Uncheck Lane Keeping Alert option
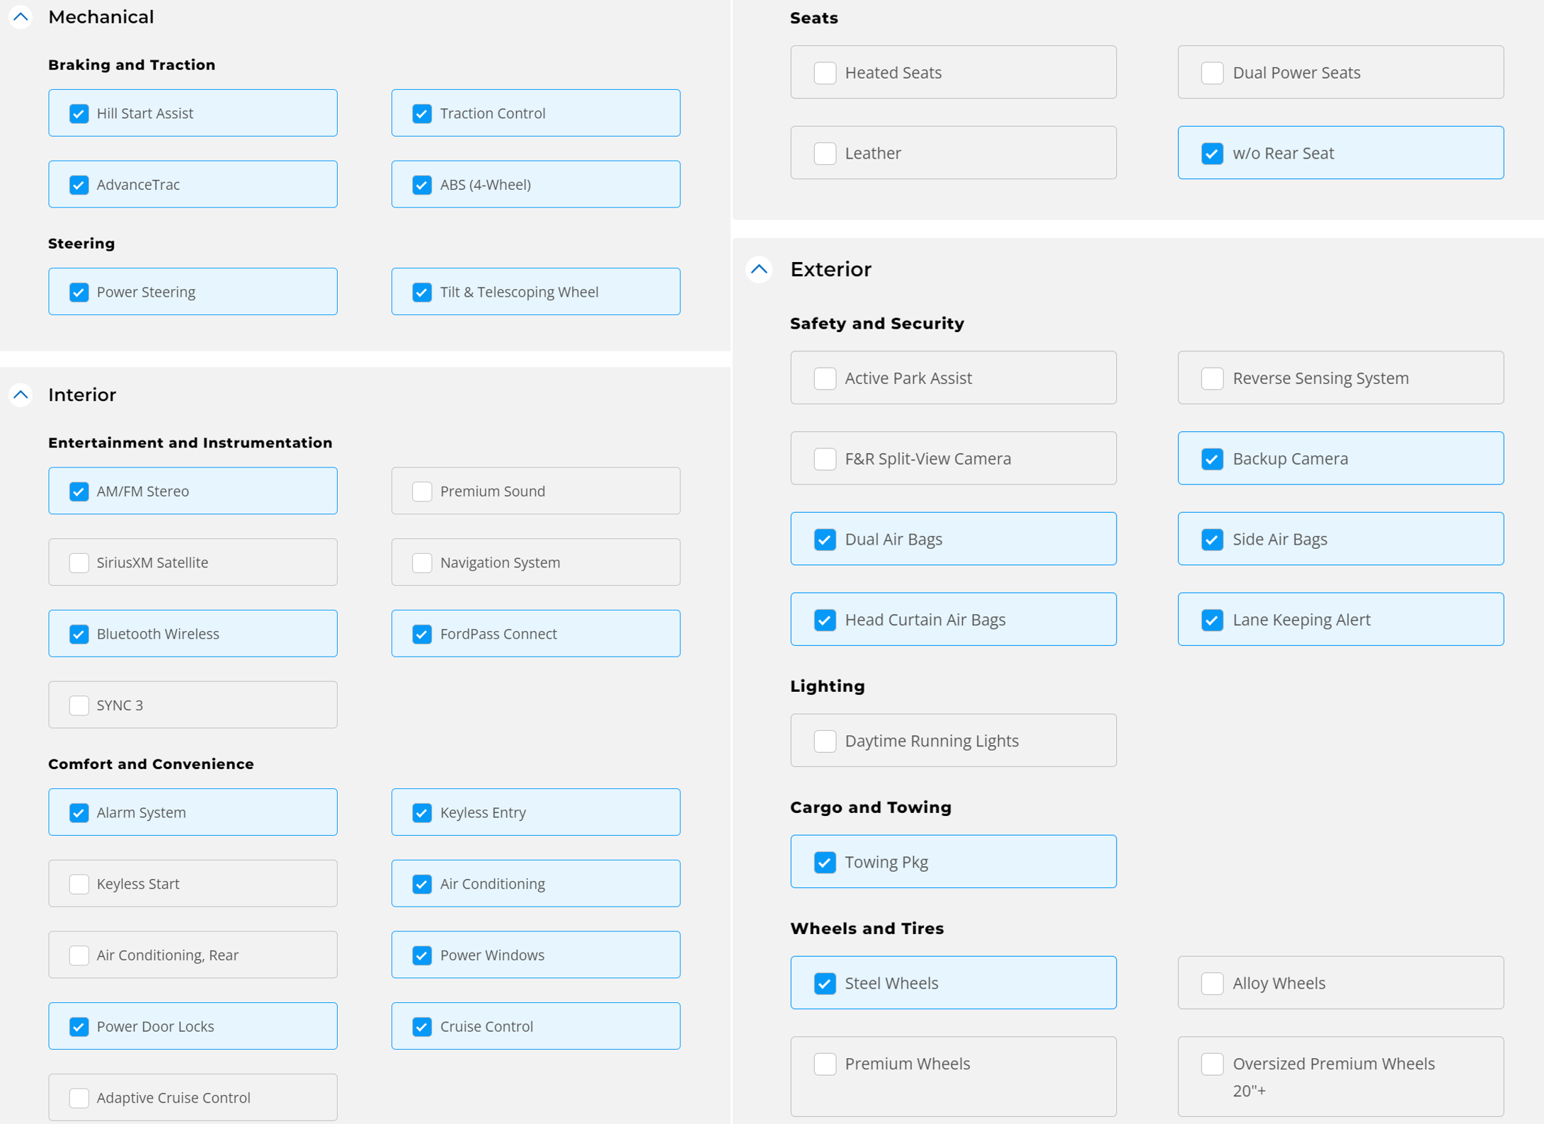1544x1124 pixels. 1212,620
